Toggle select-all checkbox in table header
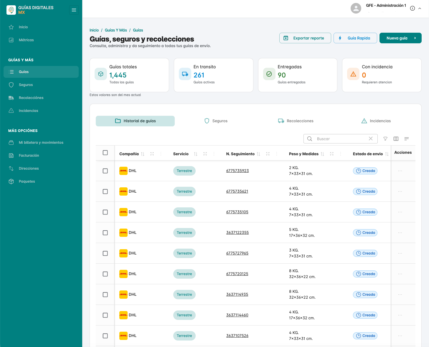Viewport: 429px width, 347px height. click(x=105, y=153)
